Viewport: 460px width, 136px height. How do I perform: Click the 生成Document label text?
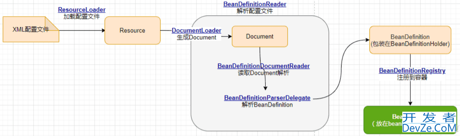197,37
